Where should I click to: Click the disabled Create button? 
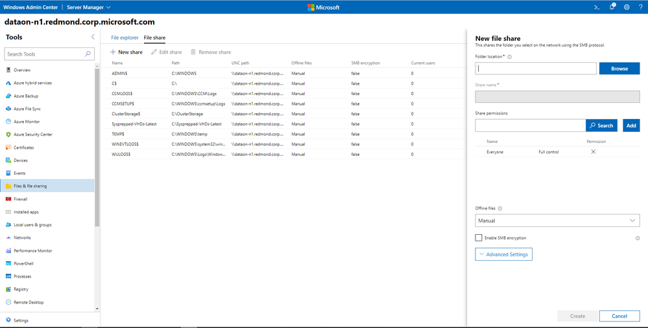577,316
